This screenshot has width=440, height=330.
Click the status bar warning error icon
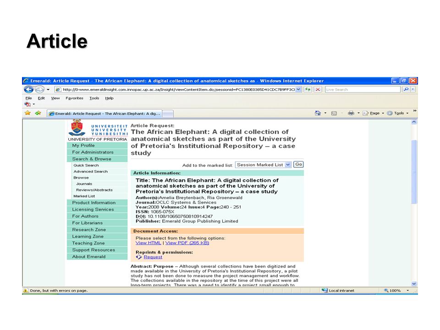point(26,291)
